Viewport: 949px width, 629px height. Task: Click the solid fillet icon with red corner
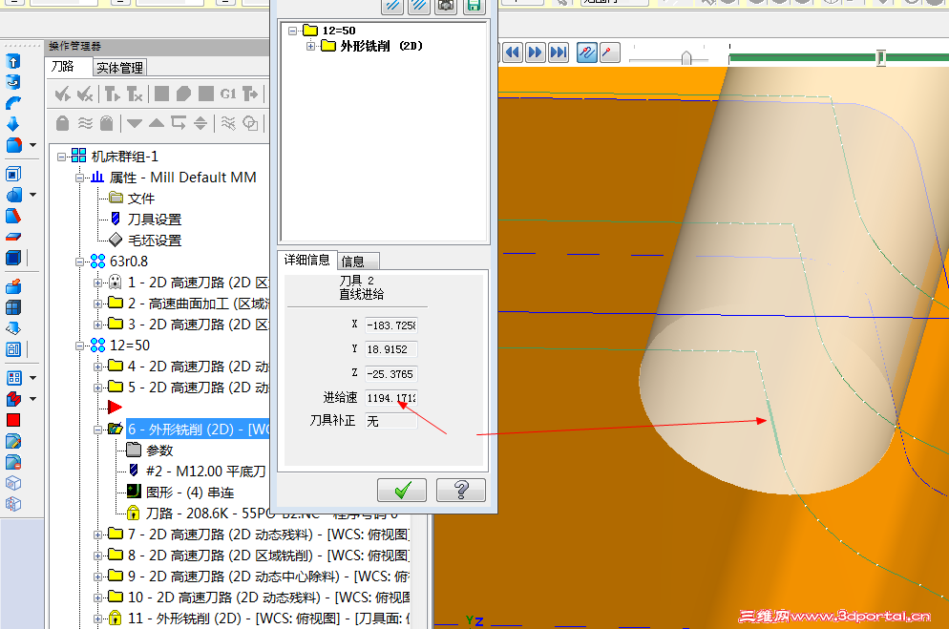14,145
